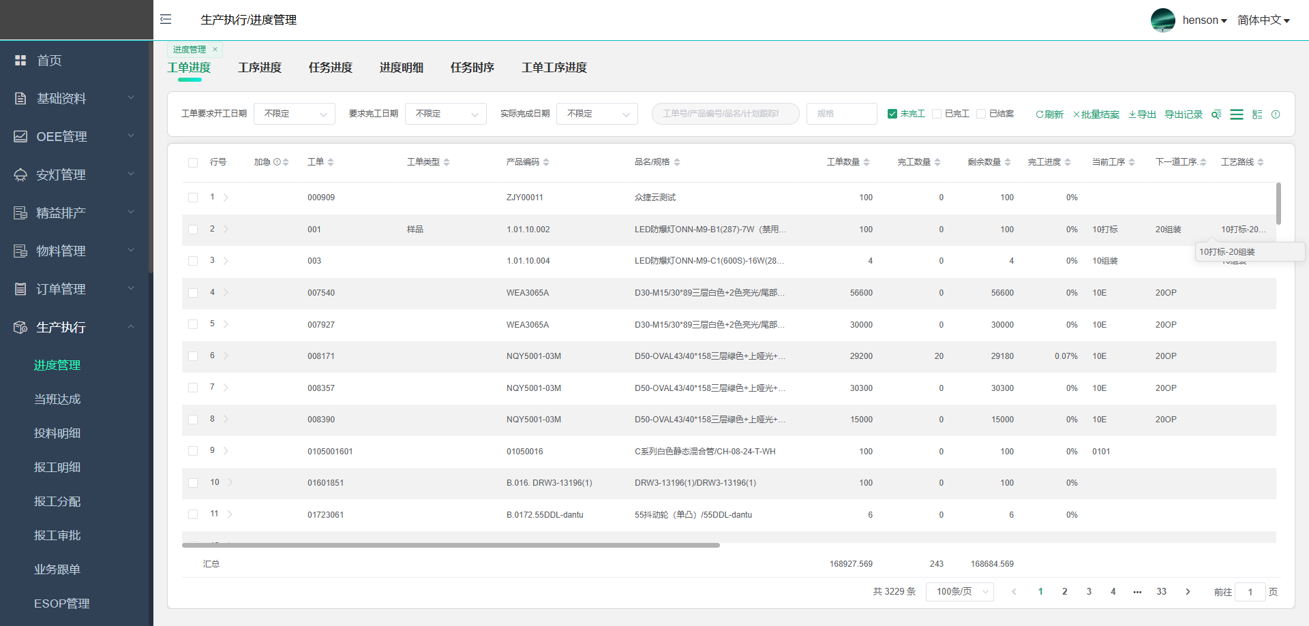Screen dimensions: 1309x626
Task: Click the 规格 input field
Action: pos(841,114)
